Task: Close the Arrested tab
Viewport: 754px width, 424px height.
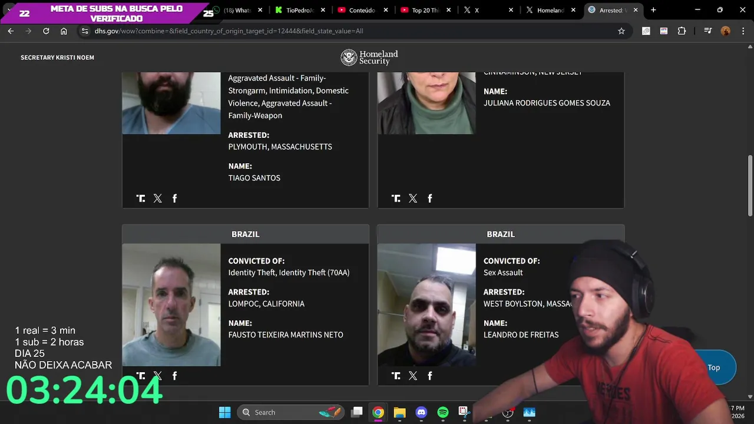Action: (636, 10)
